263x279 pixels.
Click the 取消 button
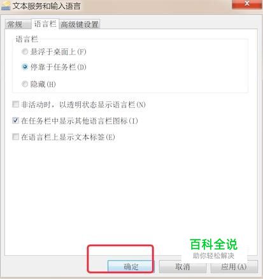(x=182, y=267)
